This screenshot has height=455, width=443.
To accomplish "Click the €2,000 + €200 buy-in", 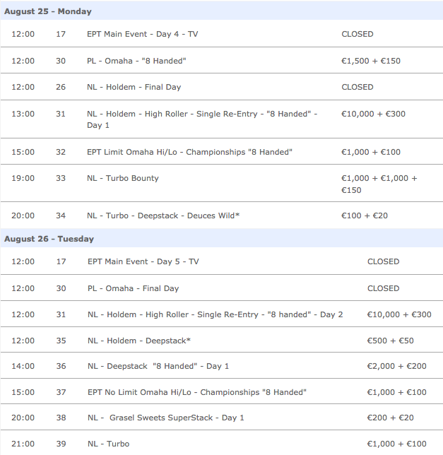I will point(396,366).
